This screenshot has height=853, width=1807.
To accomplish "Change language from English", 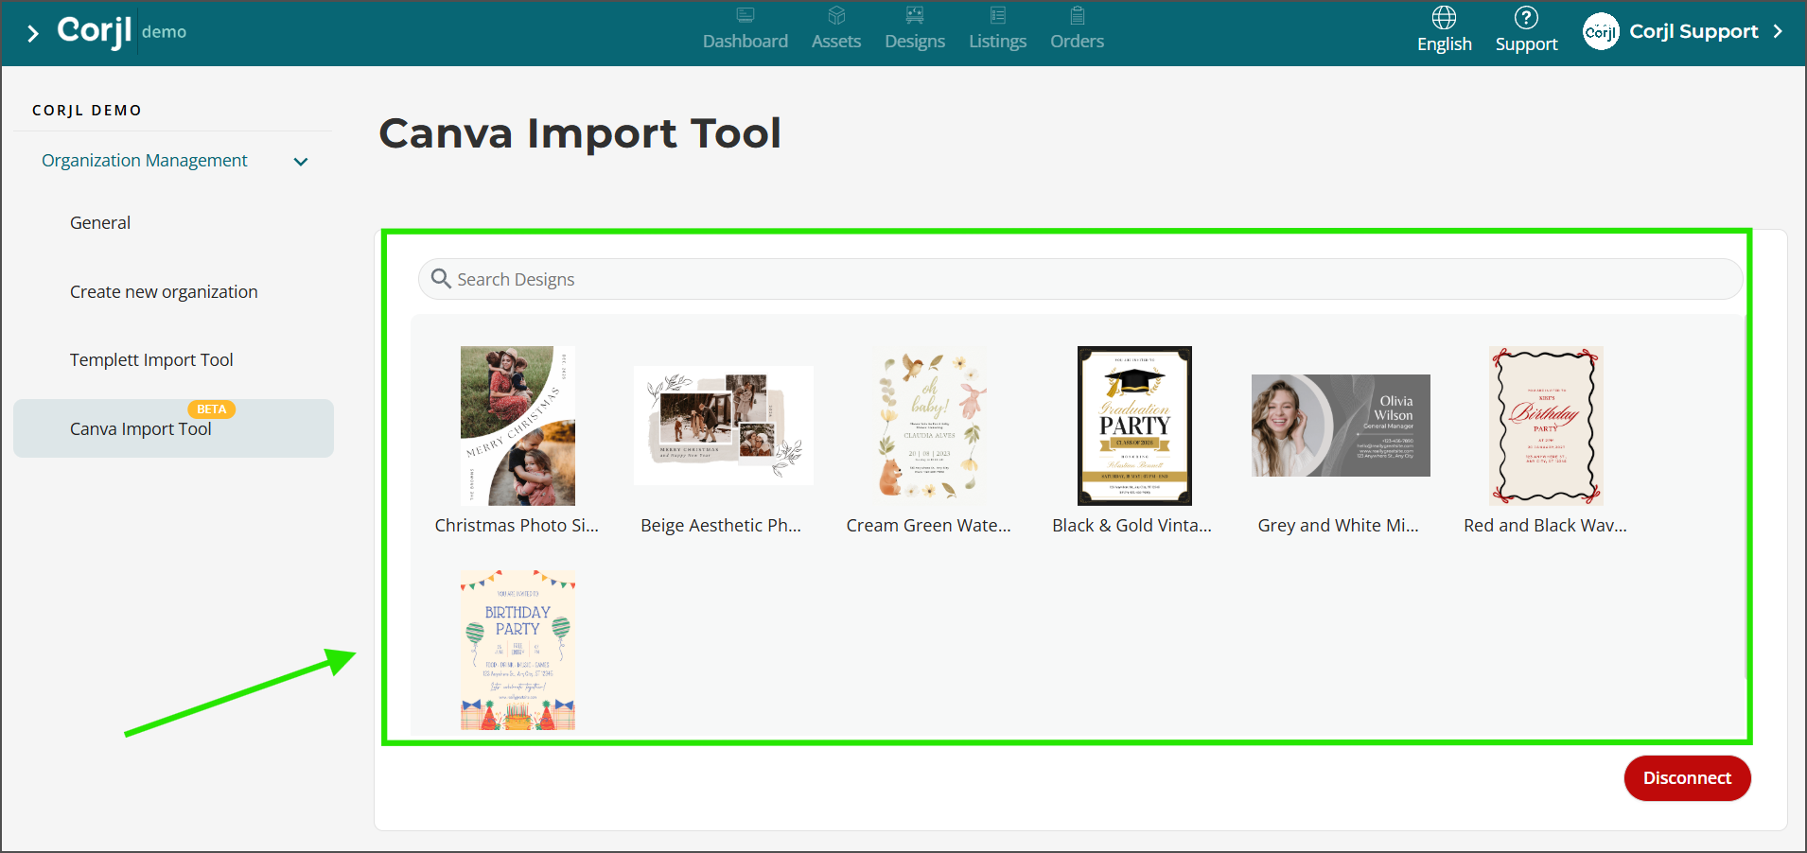I will (1445, 44).
